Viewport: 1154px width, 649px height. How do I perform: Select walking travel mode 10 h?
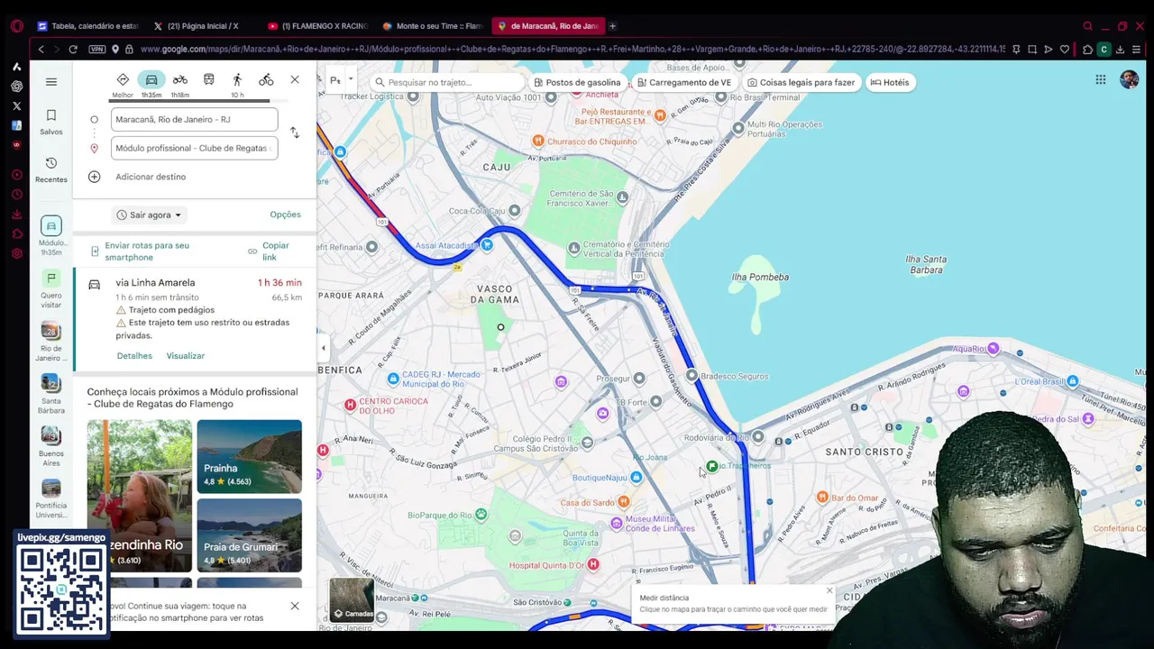tap(237, 85)
